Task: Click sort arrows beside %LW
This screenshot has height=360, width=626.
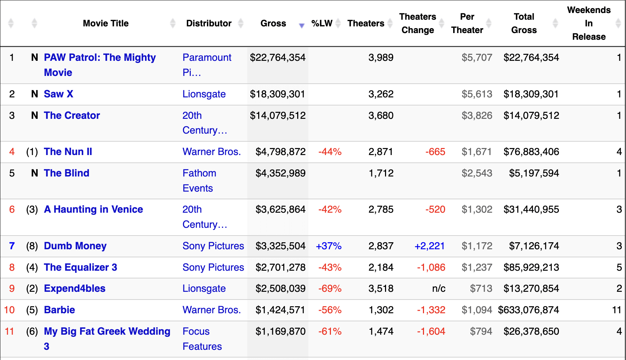Action: (338, 23)
